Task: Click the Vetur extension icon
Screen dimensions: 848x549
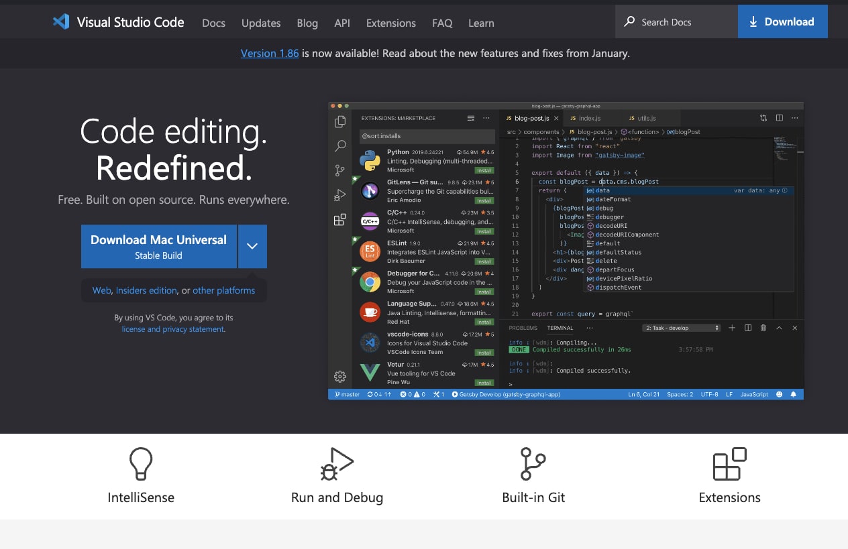Action: click(x=370, y=373)
